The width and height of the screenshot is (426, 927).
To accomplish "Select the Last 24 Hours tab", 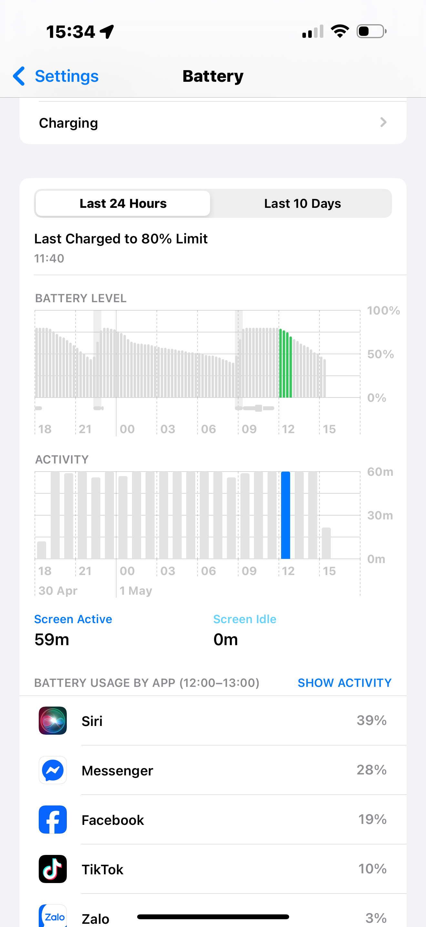I will point(123,203).
